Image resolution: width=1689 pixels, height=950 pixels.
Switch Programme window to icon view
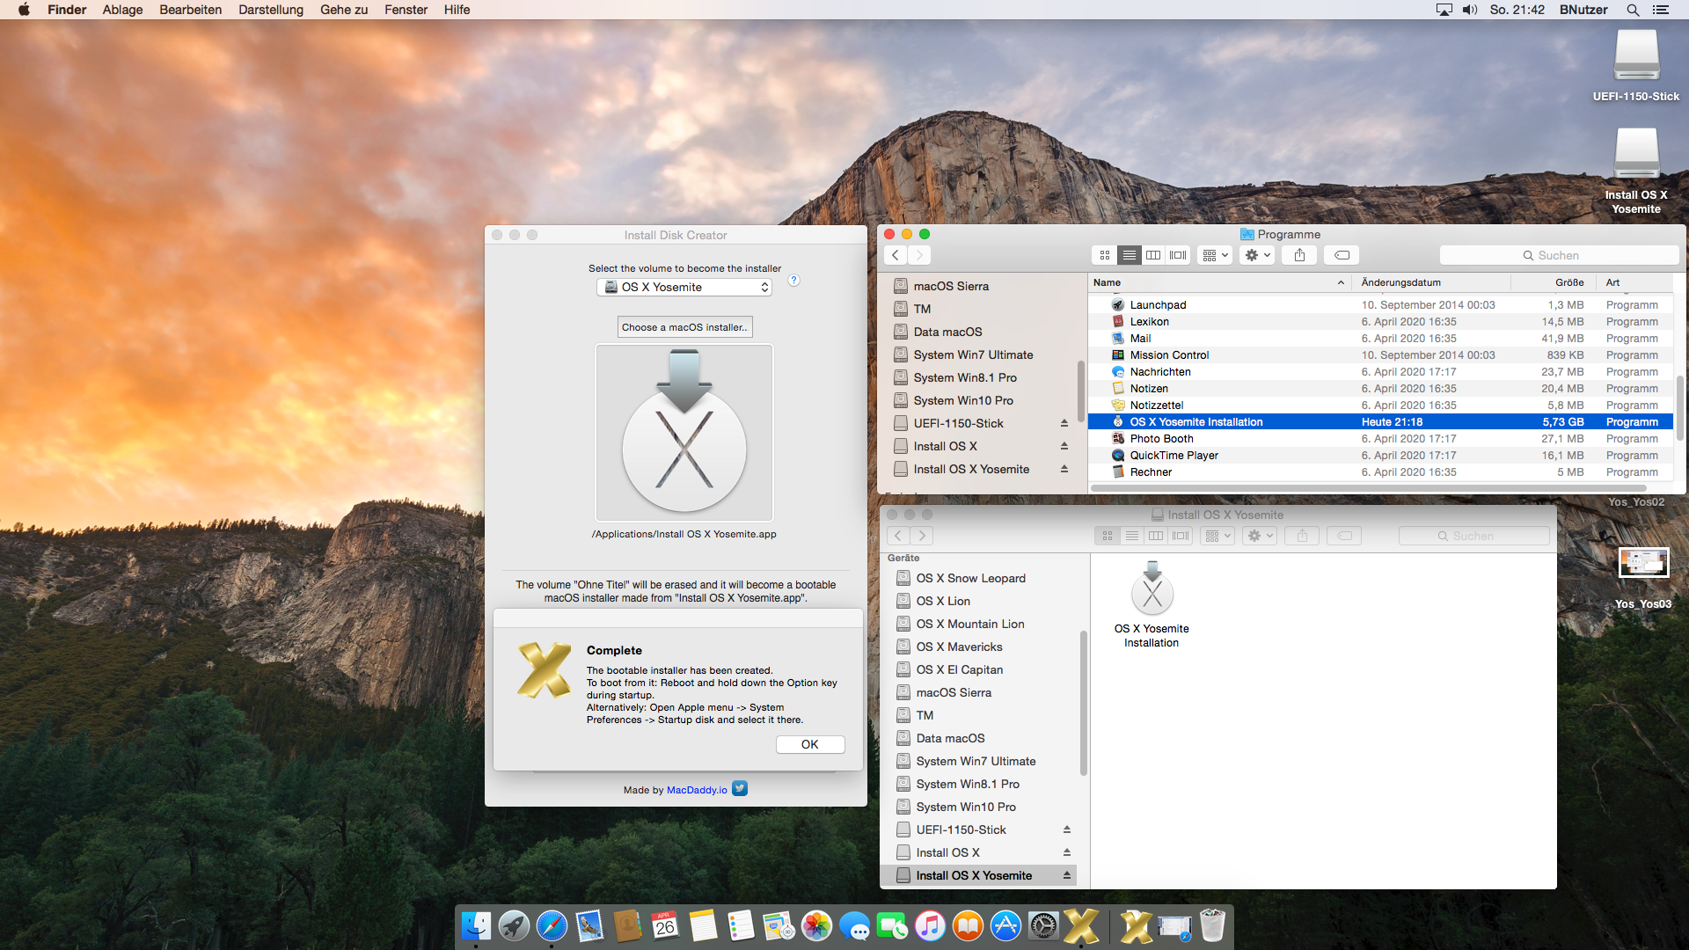click(x=1105, y=255)
